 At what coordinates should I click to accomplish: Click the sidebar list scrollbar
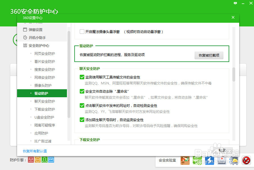point(69,74)
